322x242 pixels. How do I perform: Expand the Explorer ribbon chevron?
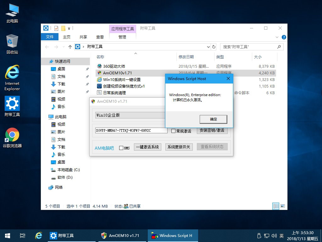pos(277,37)
